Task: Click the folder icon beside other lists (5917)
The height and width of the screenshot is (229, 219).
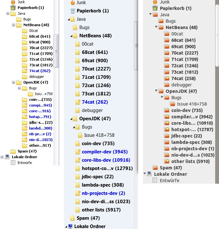Action: click(x=78, y=210)
